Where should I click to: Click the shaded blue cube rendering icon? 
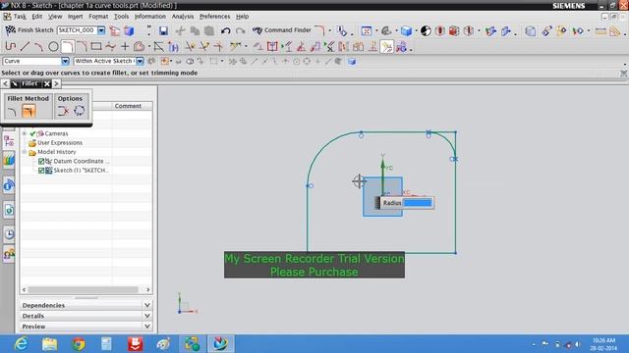(x=406, y=30)
